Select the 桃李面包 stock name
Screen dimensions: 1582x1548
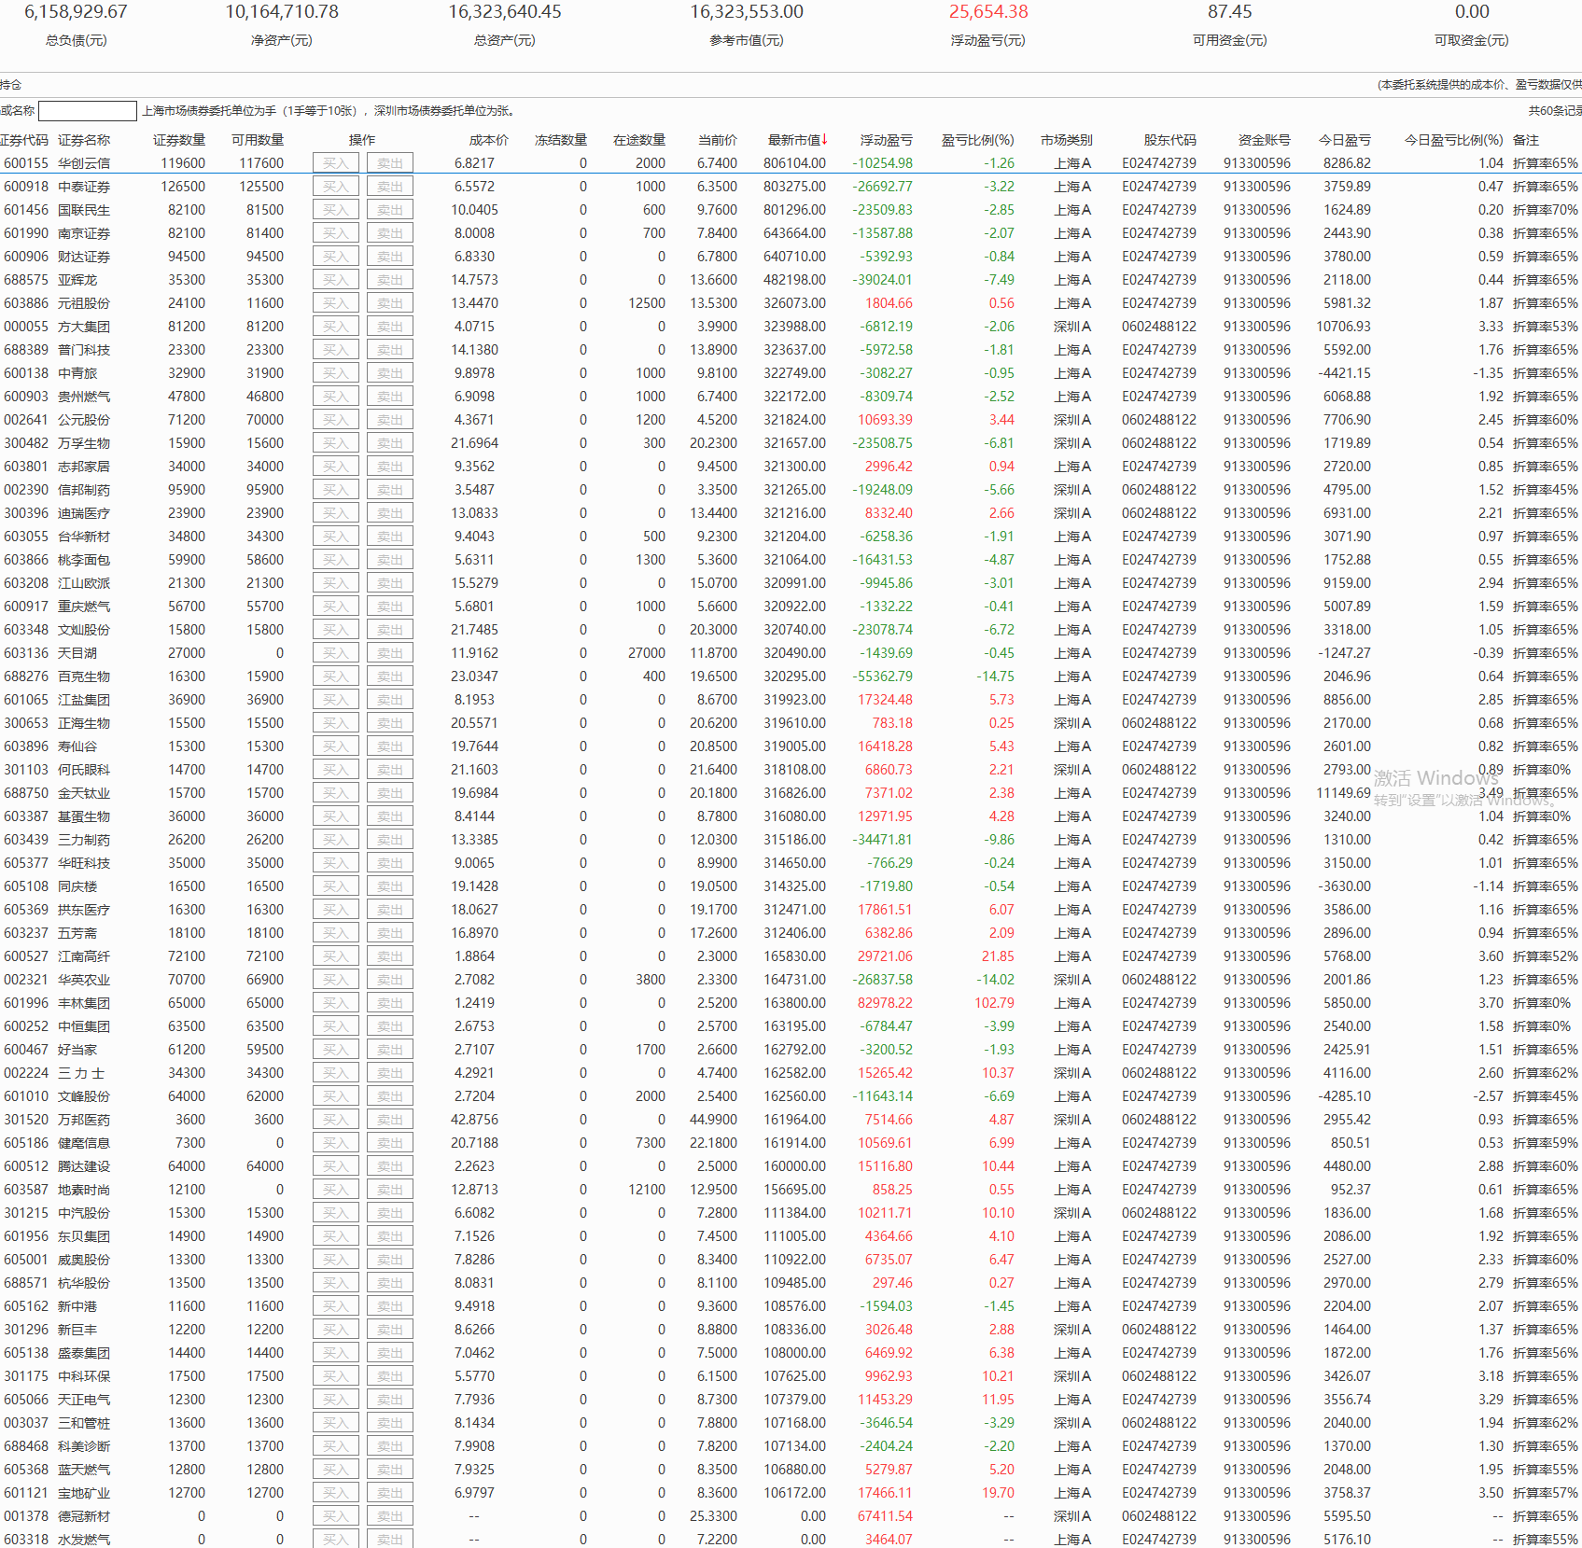pos(84,560)
